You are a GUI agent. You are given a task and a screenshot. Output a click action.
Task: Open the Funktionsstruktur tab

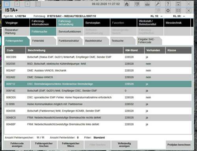tap(70, 41)
